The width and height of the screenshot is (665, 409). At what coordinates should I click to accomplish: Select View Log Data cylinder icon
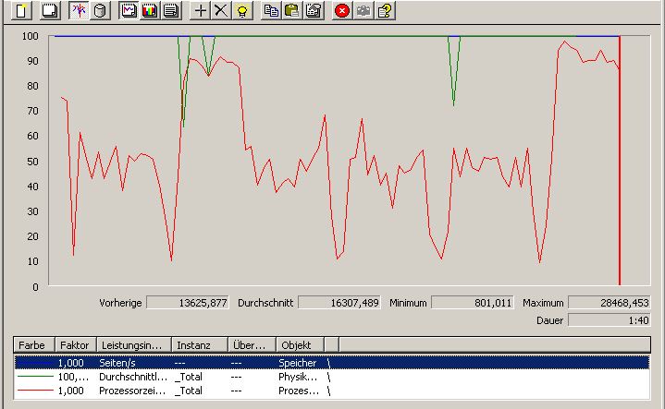coord(100,10)
